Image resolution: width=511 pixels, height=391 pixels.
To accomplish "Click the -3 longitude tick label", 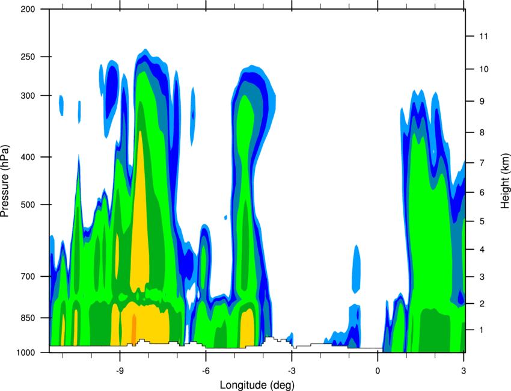I will click(292, 371).
